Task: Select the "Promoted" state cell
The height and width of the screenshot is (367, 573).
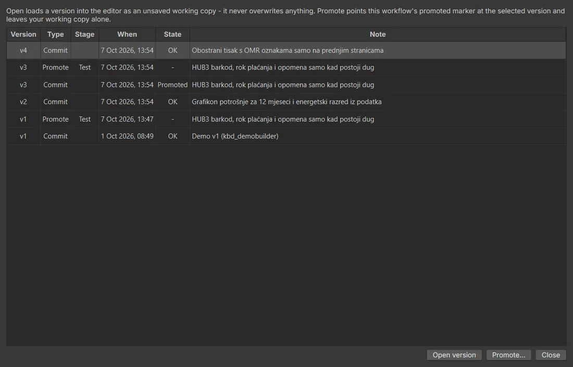Action: click(172, 85)
